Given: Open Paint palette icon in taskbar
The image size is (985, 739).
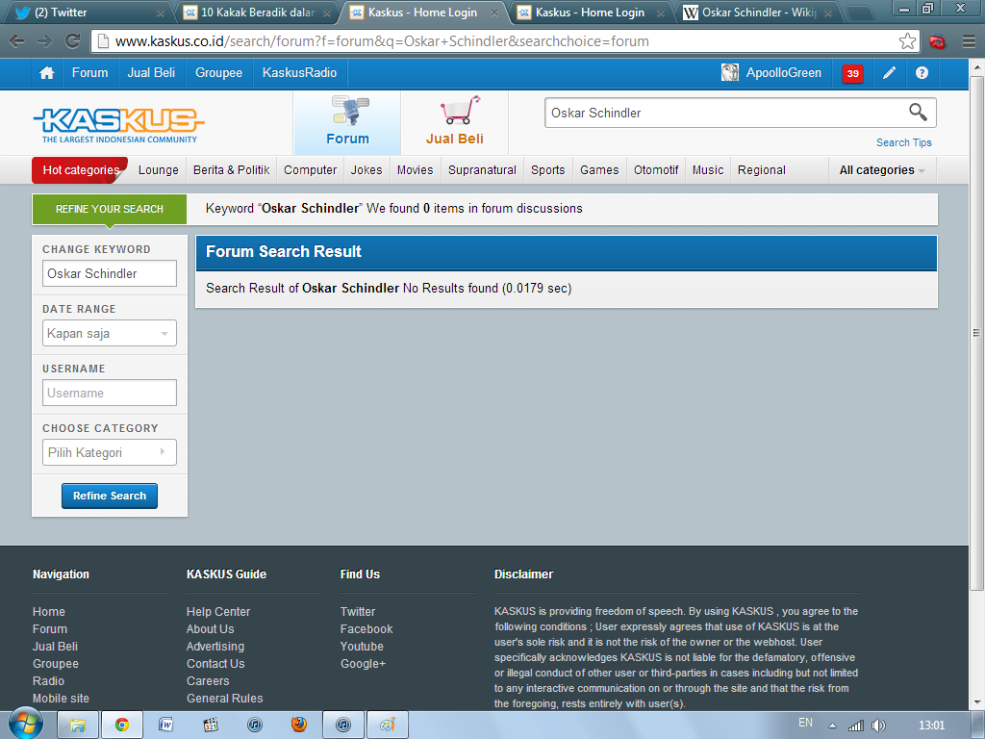Looking at the screenshot, I should click(388, 726).
